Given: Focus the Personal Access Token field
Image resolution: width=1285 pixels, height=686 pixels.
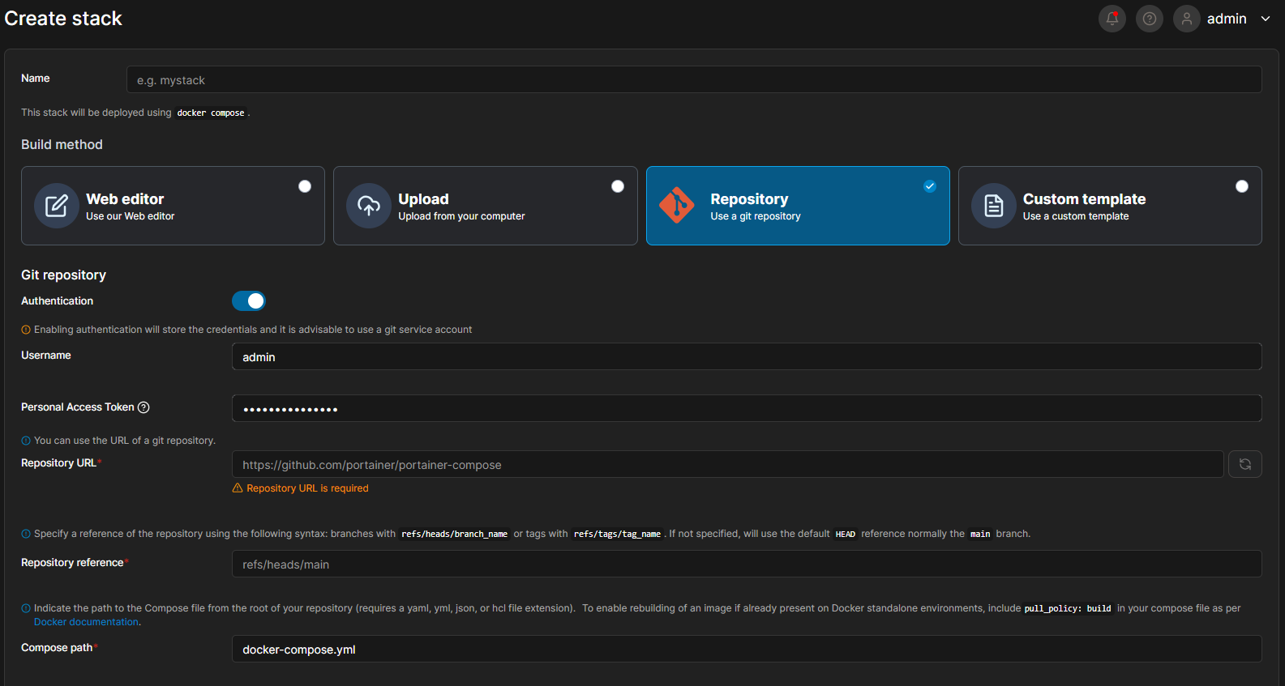Looking at the screenshot, I should [746, 408].
